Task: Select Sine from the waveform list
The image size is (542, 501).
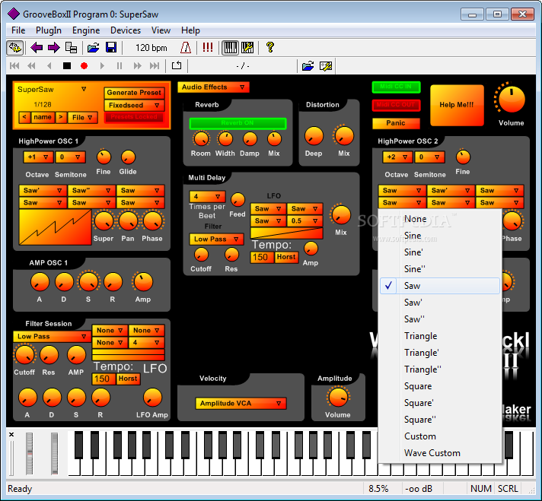Action: click(440, 236)
